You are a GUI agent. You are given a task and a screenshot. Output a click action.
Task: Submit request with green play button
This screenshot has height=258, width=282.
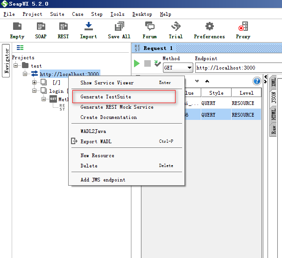[137, 63]
